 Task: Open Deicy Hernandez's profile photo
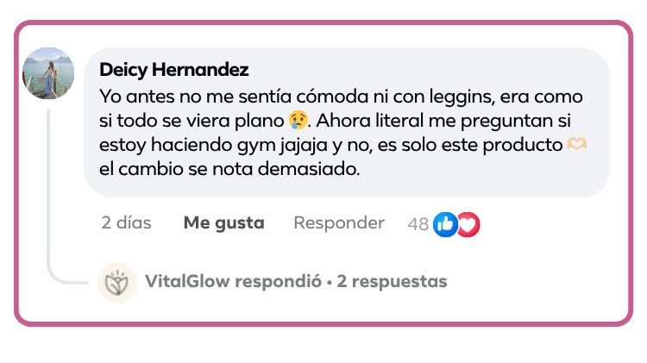48,73
